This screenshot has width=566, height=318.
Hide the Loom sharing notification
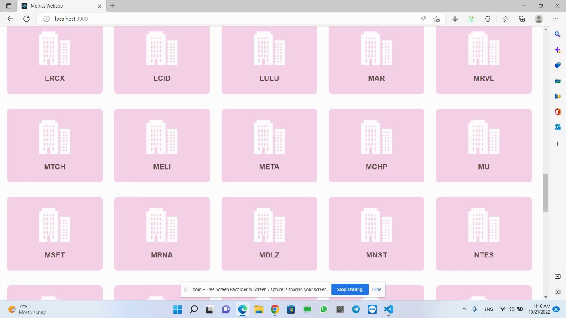pyautogui.click(x=377, y=289)
